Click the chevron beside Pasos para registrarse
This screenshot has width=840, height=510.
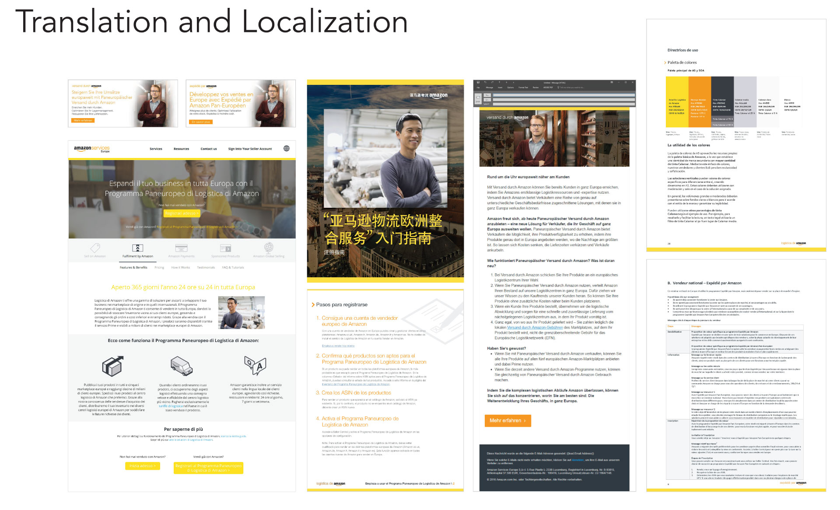(x=313, y=305)
